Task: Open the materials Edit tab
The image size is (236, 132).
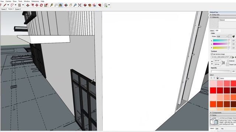Action: [217, 30]
